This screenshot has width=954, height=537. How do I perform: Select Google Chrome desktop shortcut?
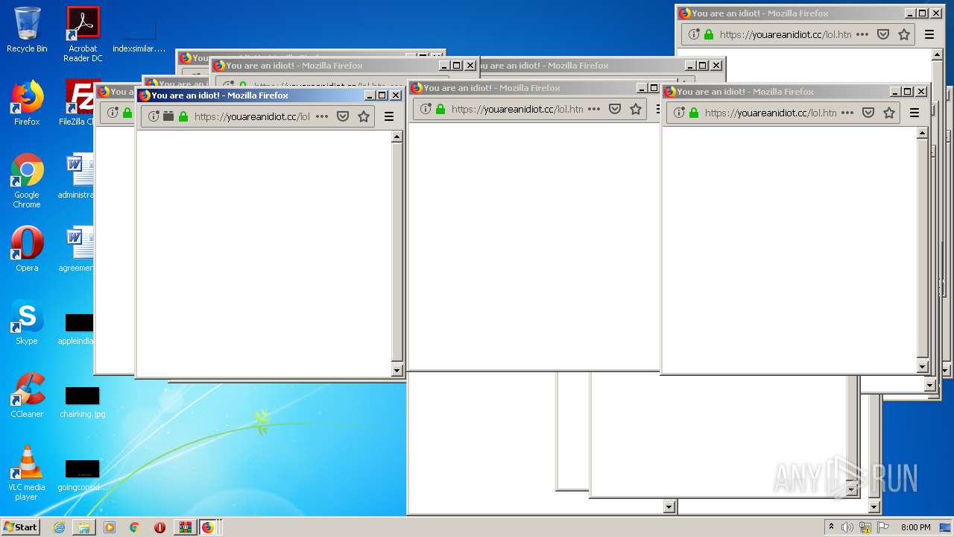[x=27, y=180]
